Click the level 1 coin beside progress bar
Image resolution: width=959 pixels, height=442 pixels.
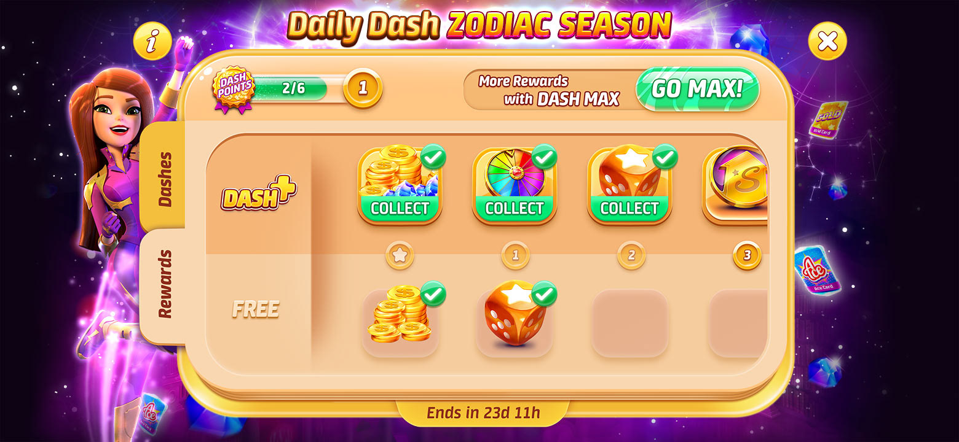363,88
